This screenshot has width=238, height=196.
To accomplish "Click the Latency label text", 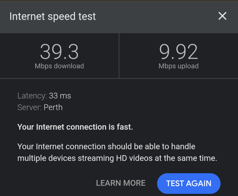I will pos(32,96).
